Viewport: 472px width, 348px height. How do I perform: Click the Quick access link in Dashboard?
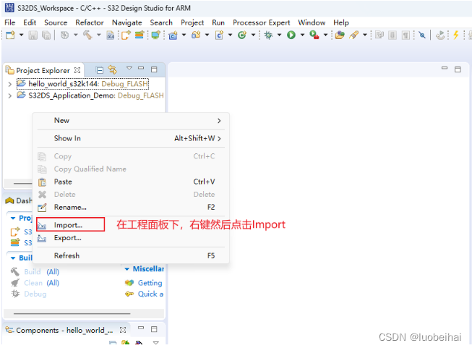pyautogui.click(x=150, y=294)
